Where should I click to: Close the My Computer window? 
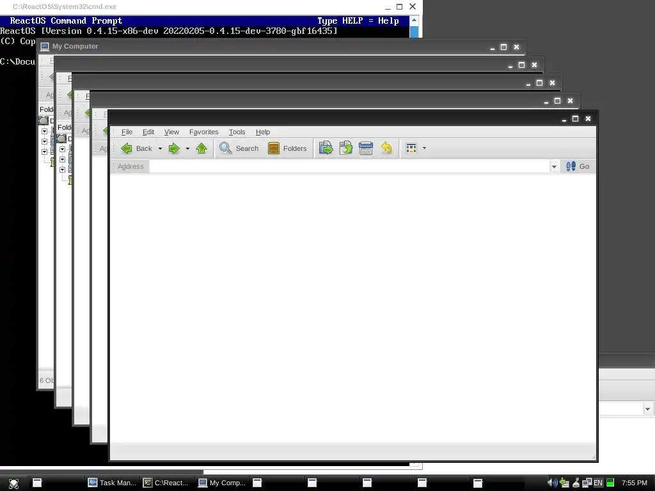click(x=516, y=47)
